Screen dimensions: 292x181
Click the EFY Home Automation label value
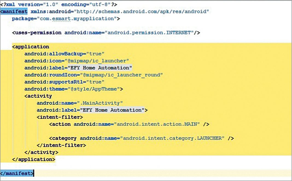(100, 68)
